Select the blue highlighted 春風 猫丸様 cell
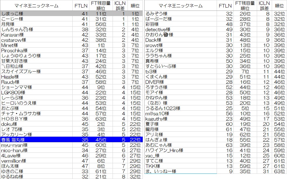The width and height of the screenshot is (287, 179). [37, 140]
